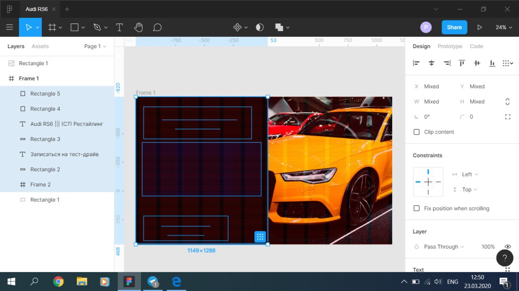Viewport: 519px width, 291px height.
Task: Click the Use as Mask icon
Action: (x=259, y=27)
